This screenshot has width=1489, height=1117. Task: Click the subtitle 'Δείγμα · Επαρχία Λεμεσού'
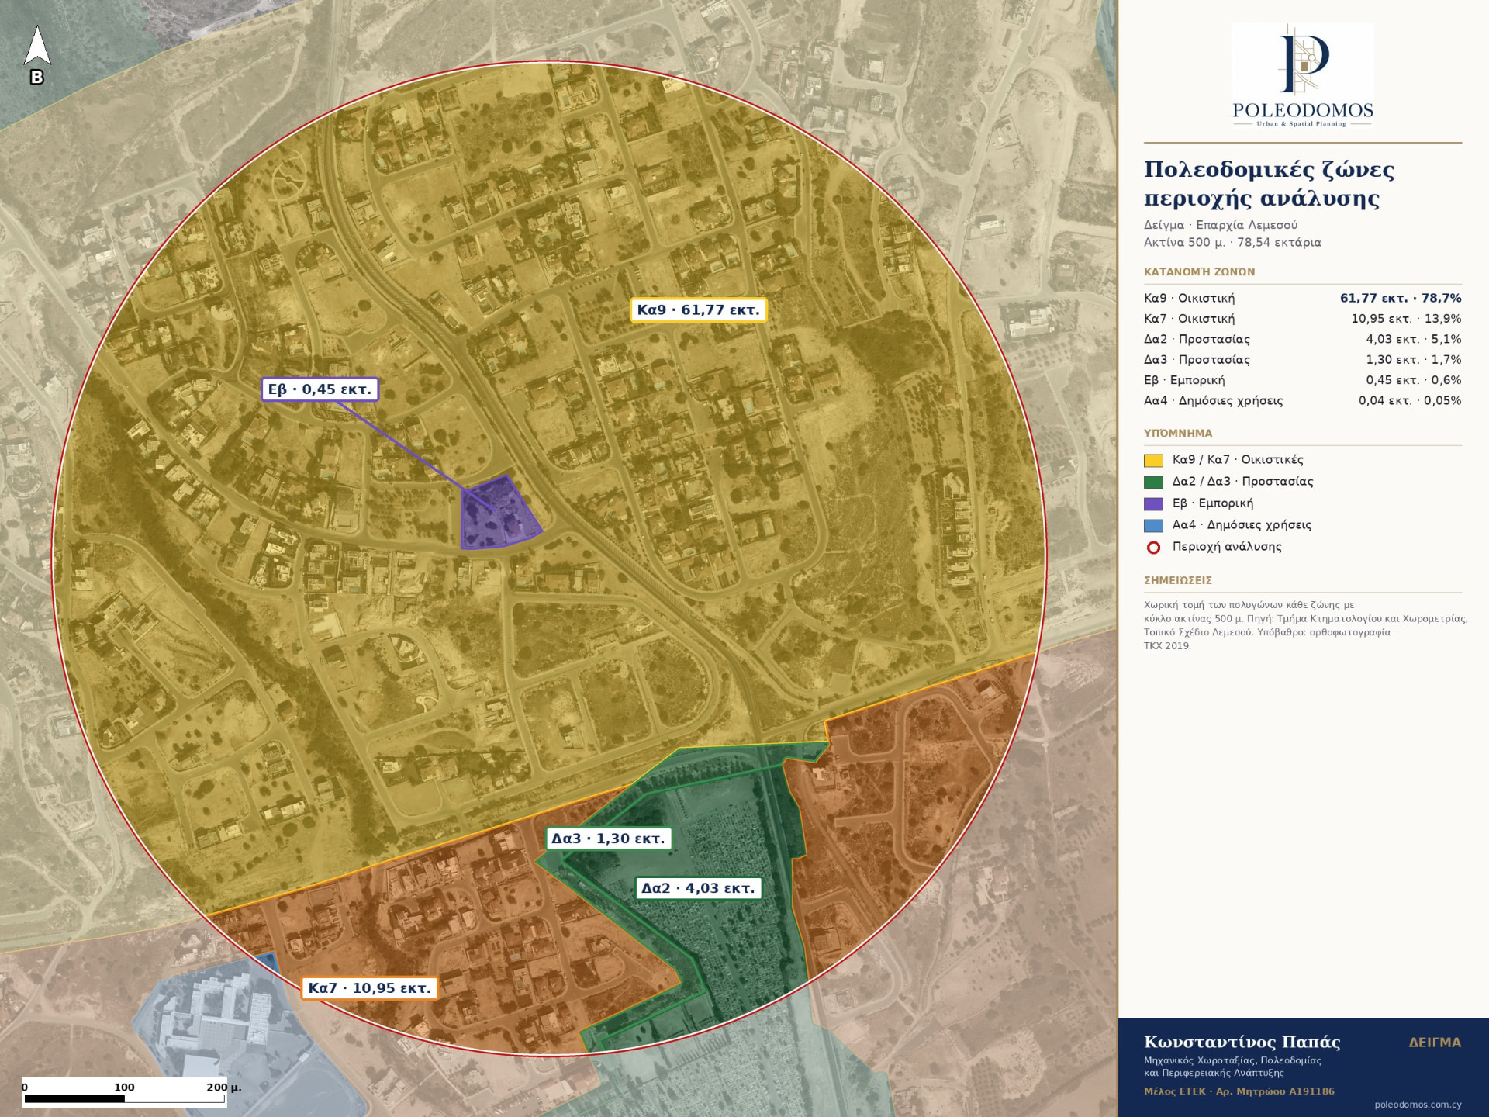[1221, 225]
